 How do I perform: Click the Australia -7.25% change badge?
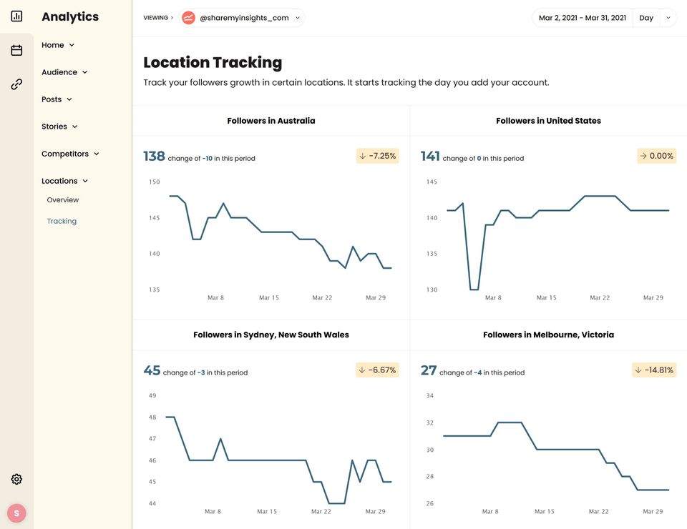pos(377,156)
